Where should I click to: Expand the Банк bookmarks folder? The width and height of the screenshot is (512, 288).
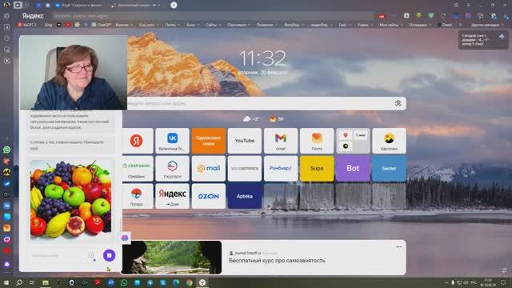click(x=193, y=25)
